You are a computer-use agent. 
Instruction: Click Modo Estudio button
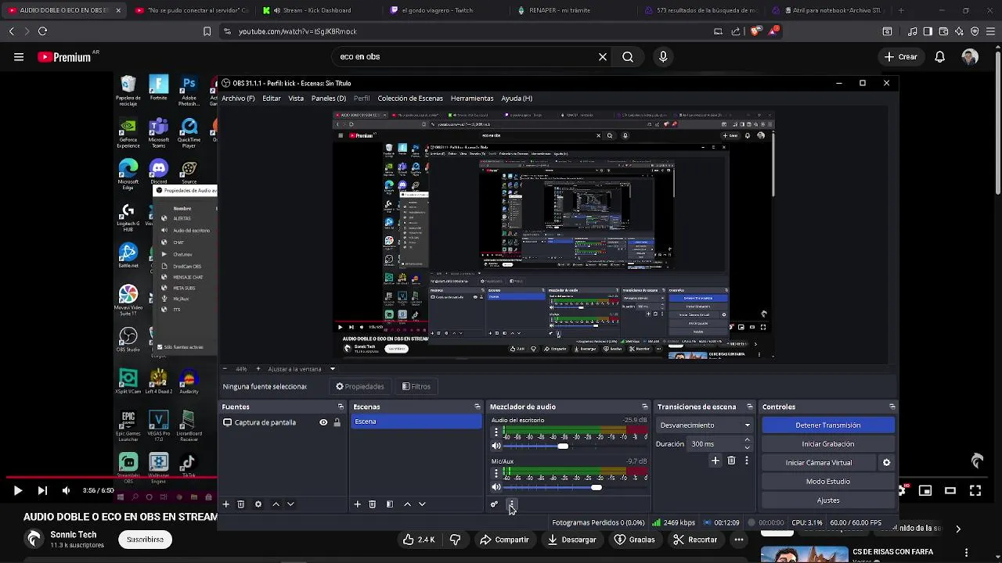[828, 482]
